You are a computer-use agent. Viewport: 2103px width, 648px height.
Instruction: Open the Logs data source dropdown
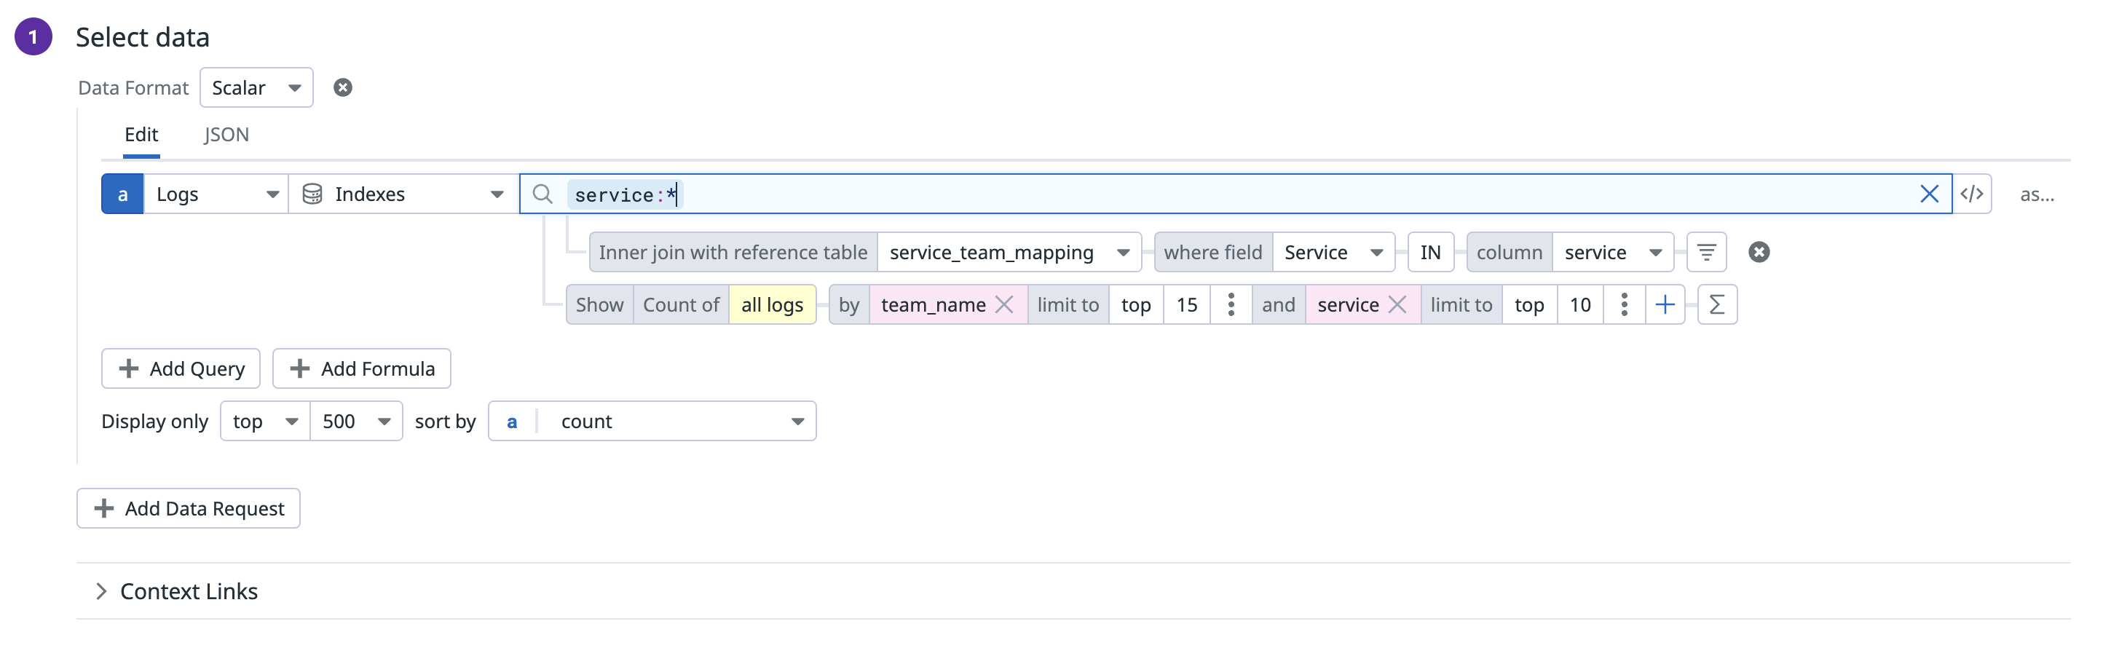216,194
